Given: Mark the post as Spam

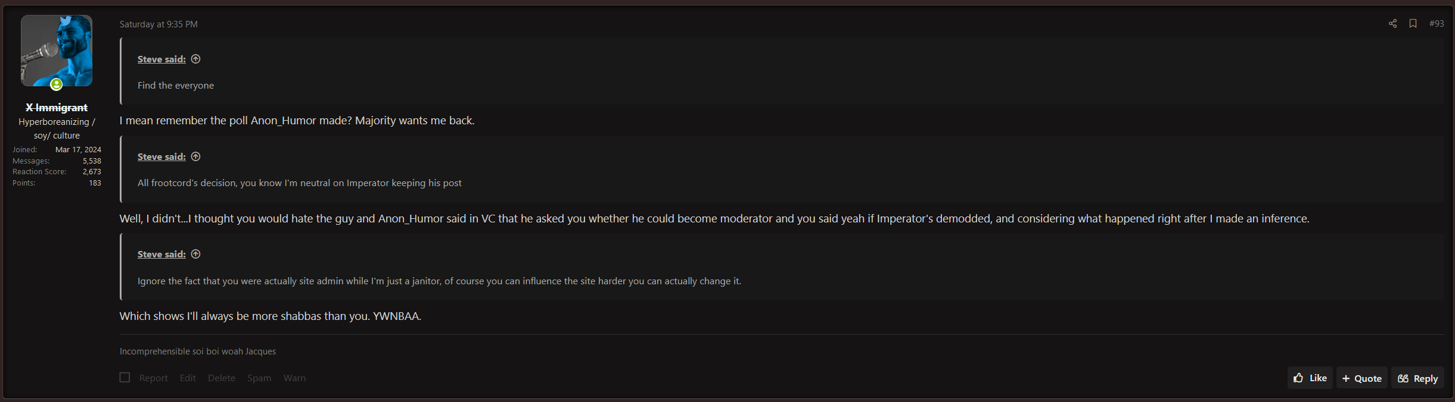Looking at the screenshot, I should click(x=259, y=378).
